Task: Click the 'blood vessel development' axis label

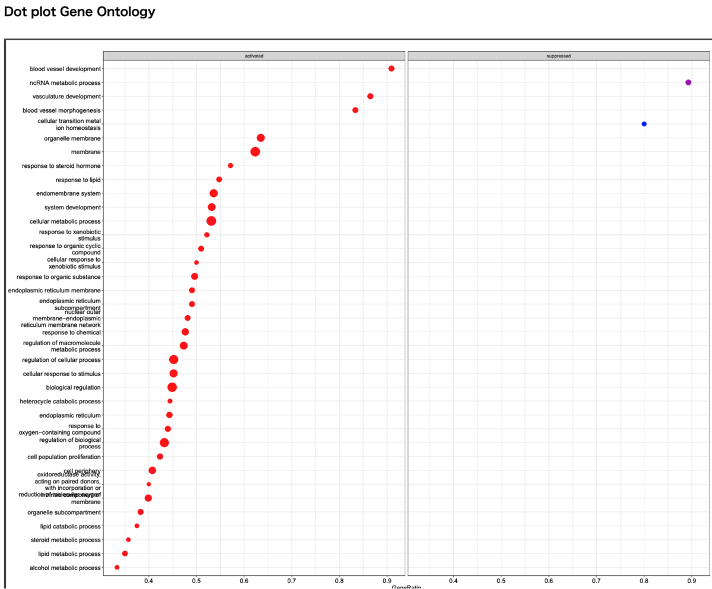Action: pos(65,69)
